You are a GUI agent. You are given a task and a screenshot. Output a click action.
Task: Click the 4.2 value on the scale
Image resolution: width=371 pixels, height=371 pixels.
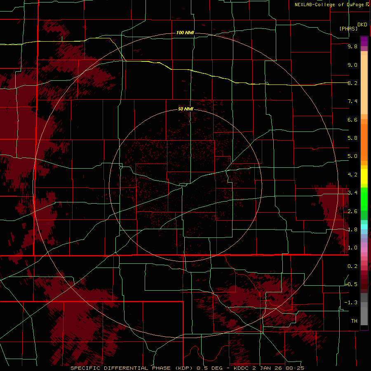click(352, 175)
